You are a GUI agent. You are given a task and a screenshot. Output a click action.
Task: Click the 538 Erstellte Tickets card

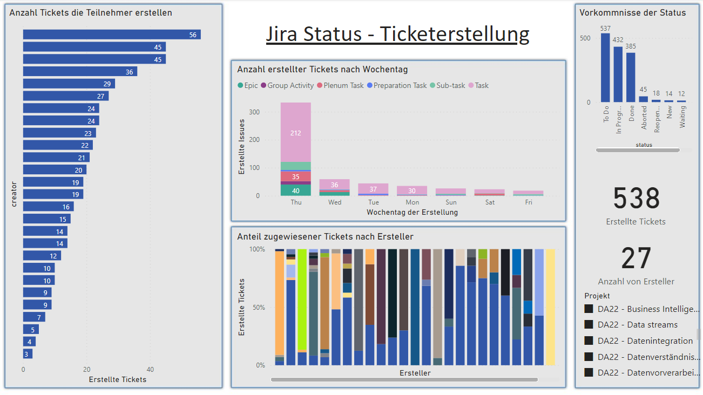coord(636,205)
